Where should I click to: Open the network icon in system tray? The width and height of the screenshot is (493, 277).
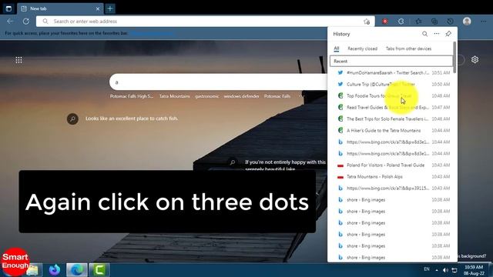coord(454,270)
